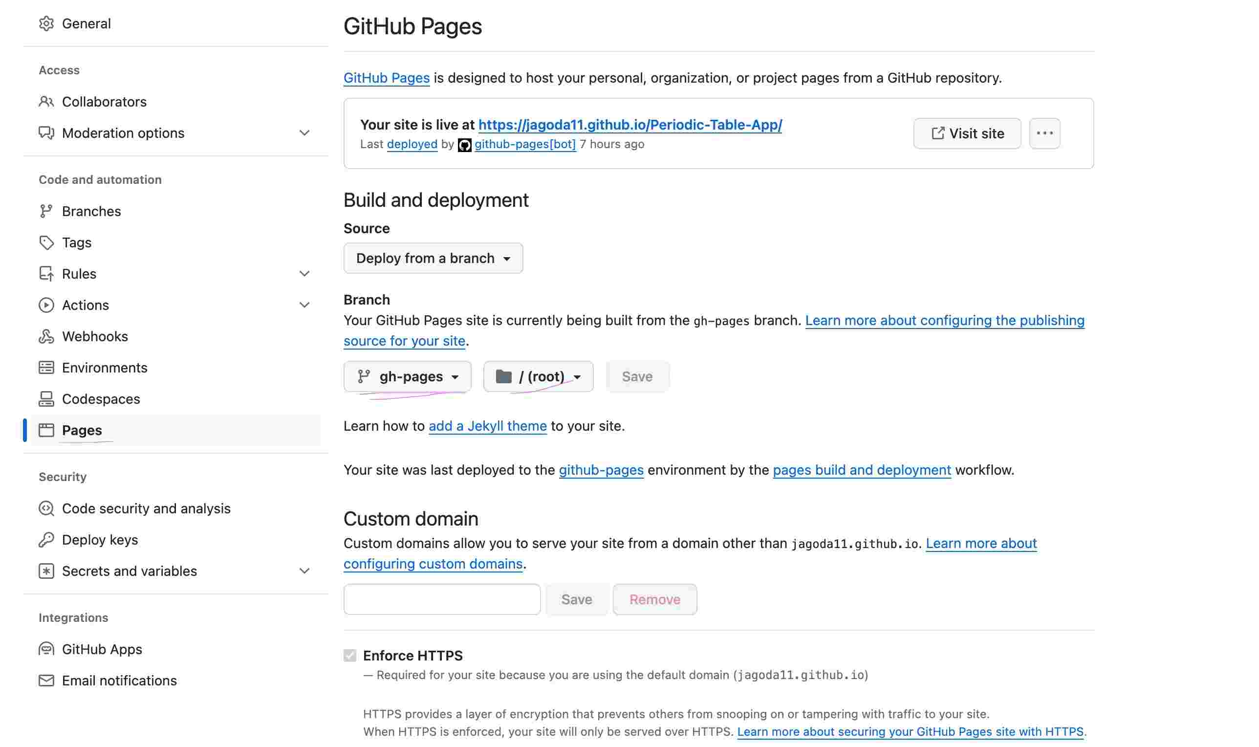Open the add a Jekyll theme link

(487, 425)
